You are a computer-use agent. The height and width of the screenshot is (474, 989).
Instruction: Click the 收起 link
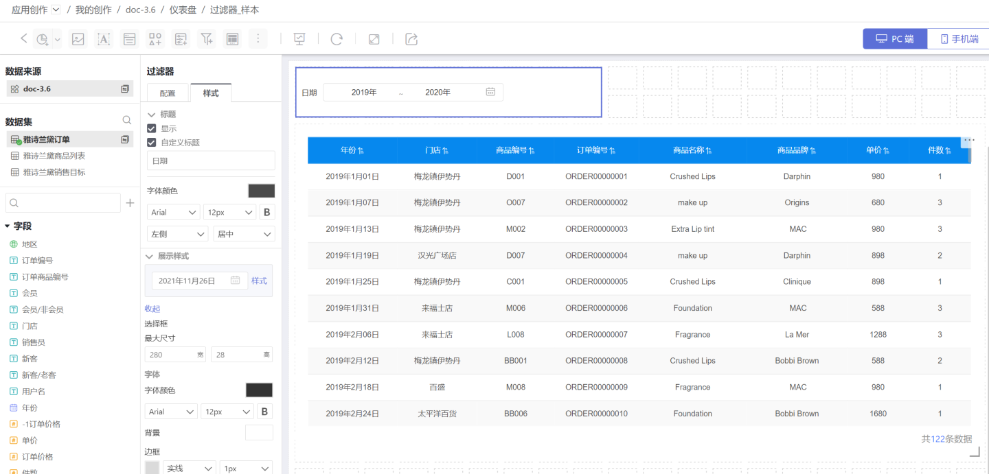tap(152, 309)
